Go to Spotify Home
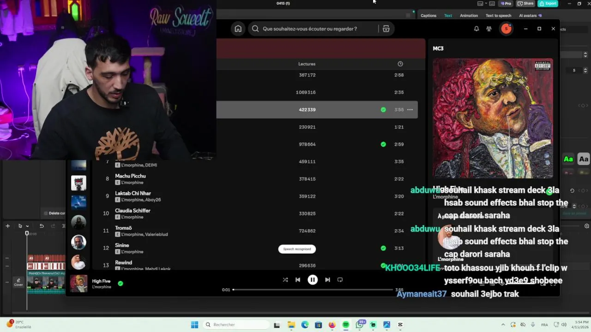This screenshot has width=591, height=332. point(238,29)
